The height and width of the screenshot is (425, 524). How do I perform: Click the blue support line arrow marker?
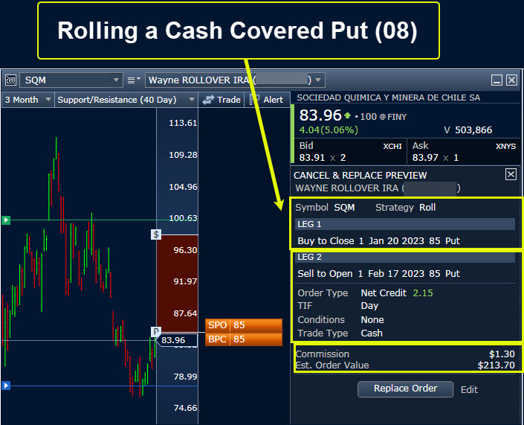click(x=6, y=386)
